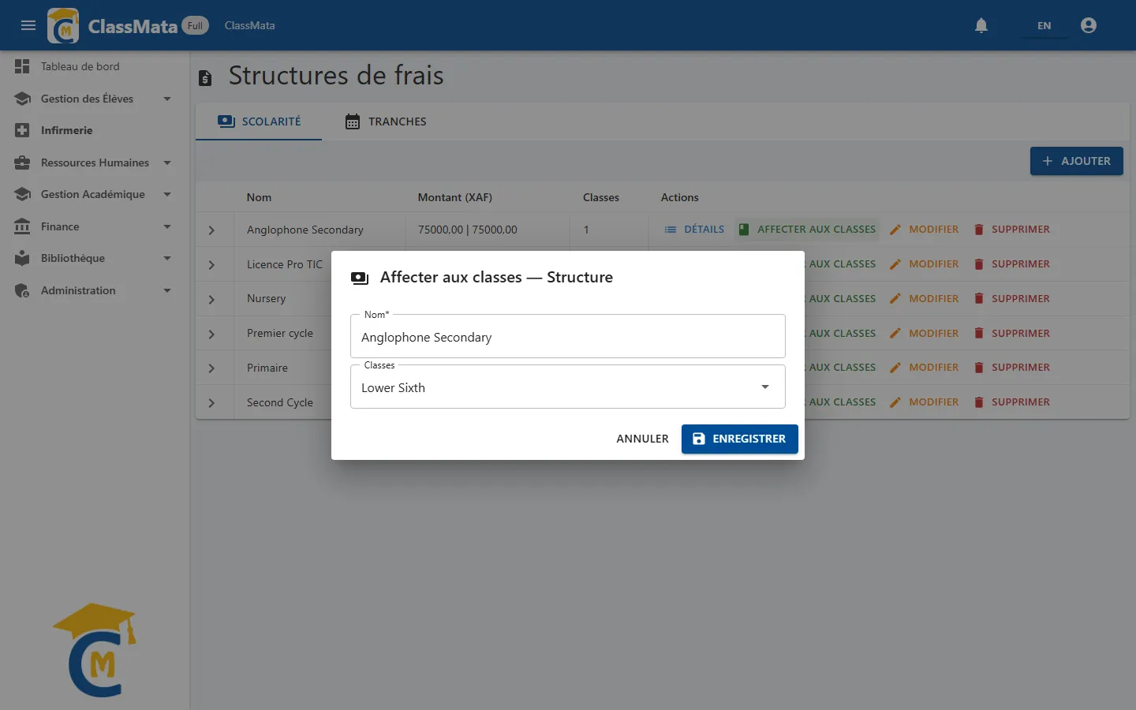Switch language using the EN button

click(x=1044, y=25)
